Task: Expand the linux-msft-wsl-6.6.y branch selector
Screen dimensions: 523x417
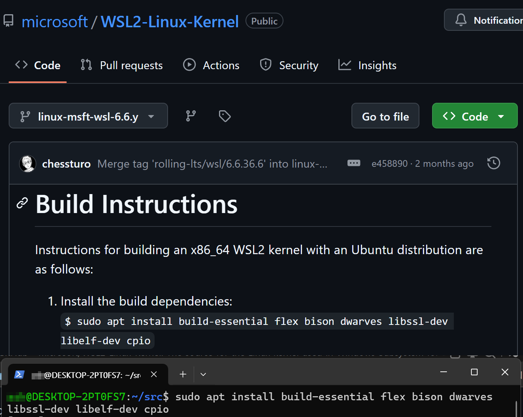Action: [x=88, y=116]
